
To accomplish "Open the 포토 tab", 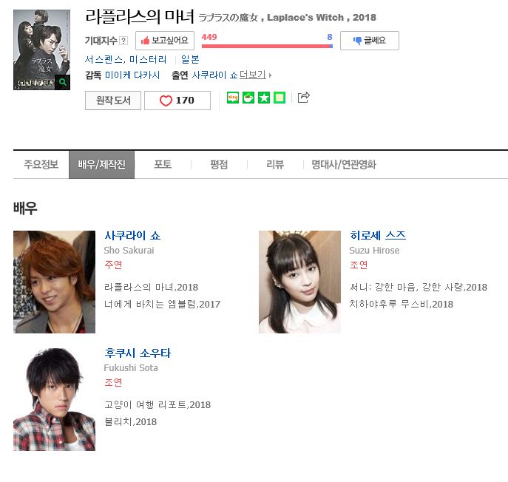I will 163,164.
